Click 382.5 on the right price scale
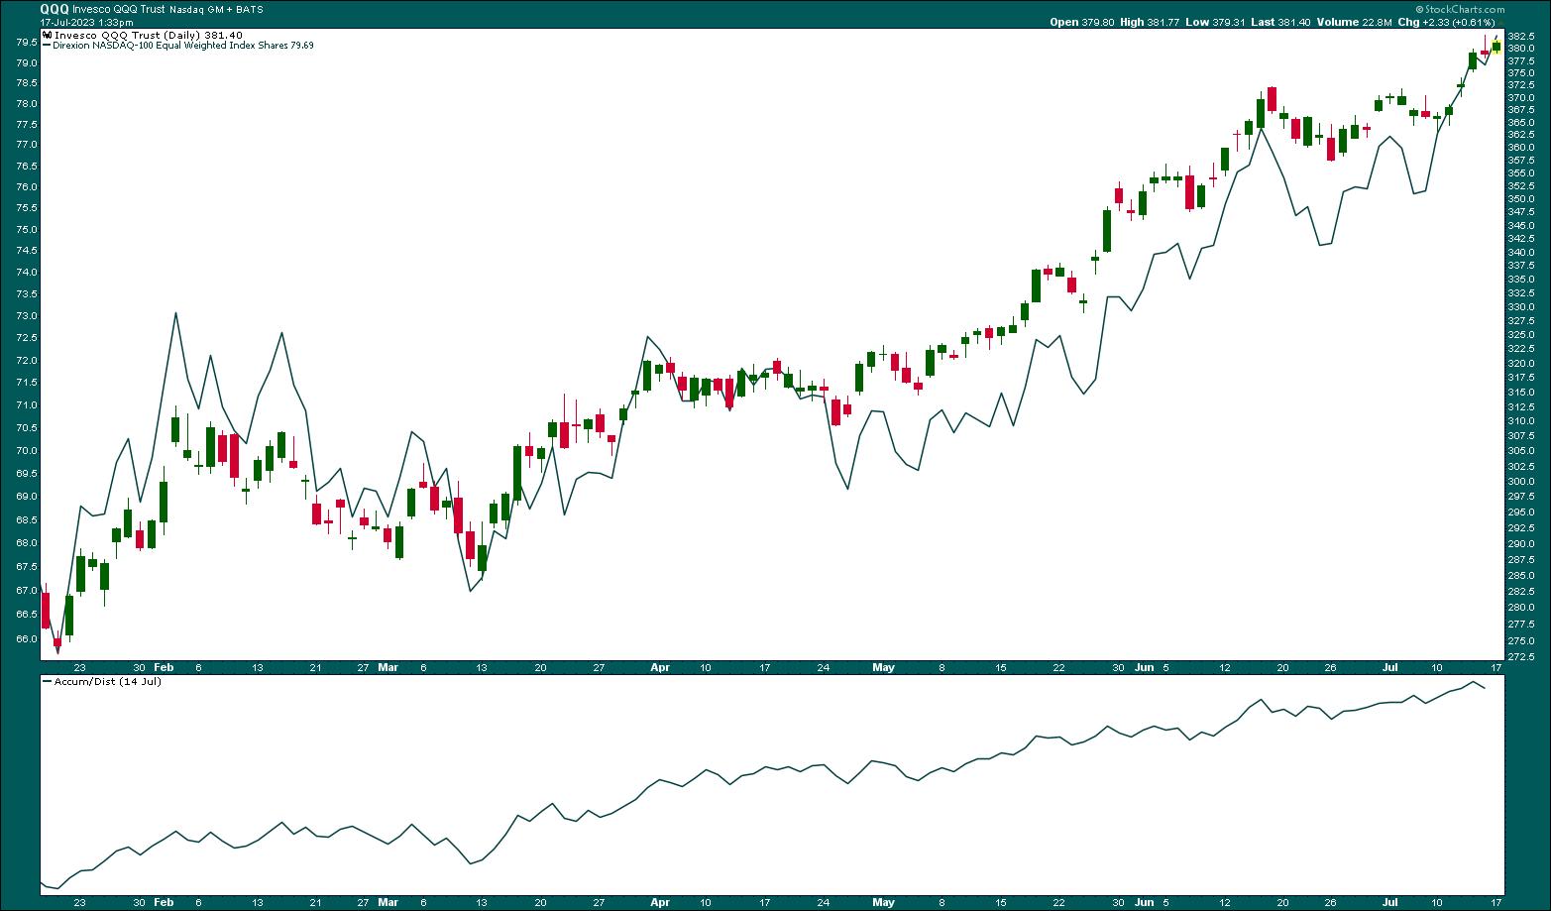1551x911 pixels. [1522, 36]
